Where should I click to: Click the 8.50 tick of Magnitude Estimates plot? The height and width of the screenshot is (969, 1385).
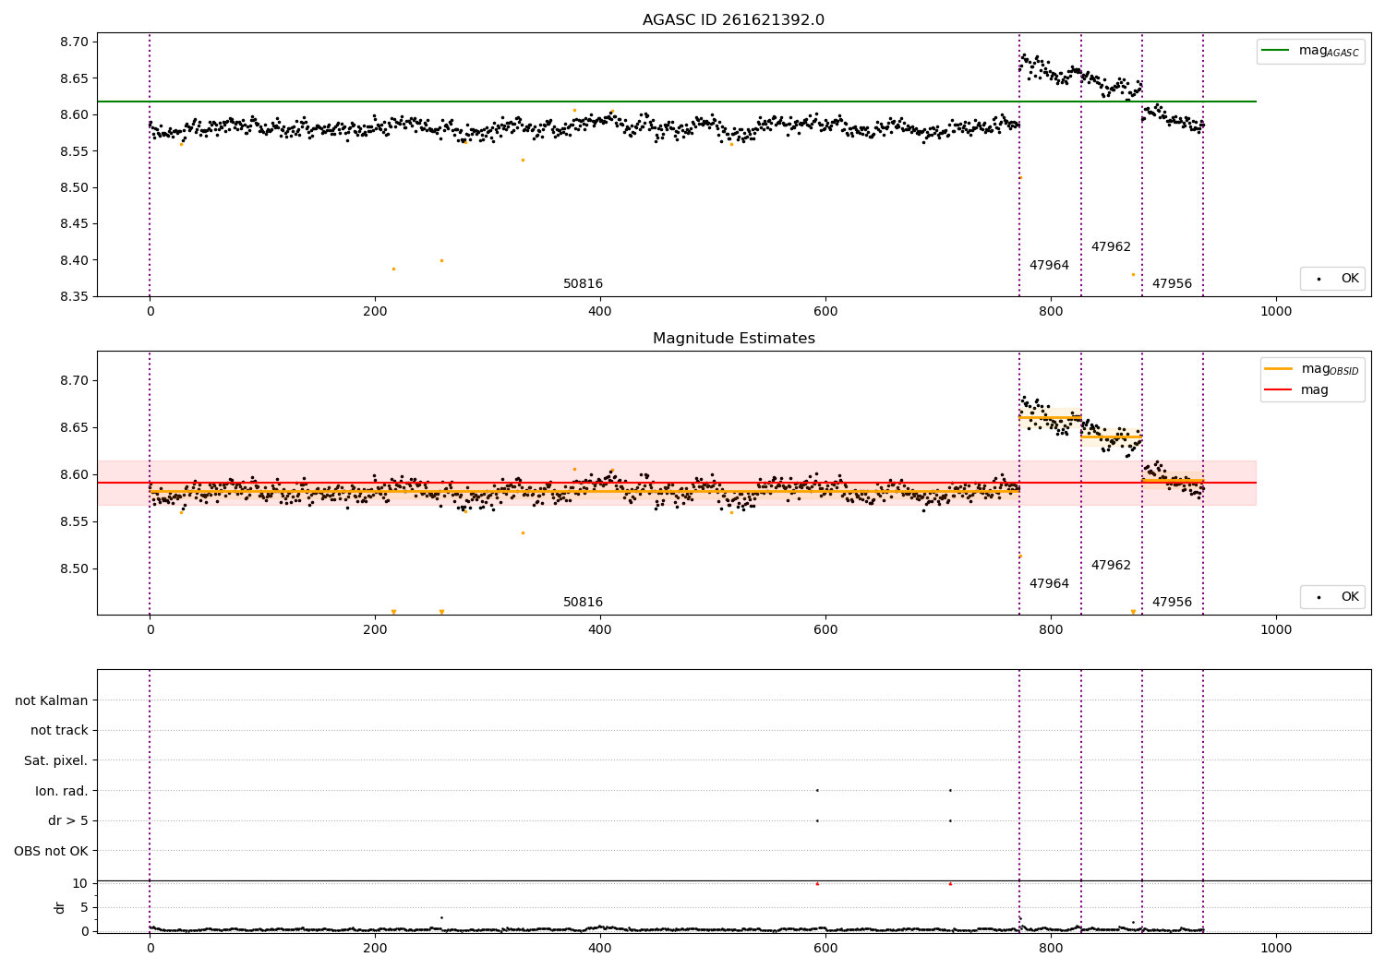click(76, 569)
